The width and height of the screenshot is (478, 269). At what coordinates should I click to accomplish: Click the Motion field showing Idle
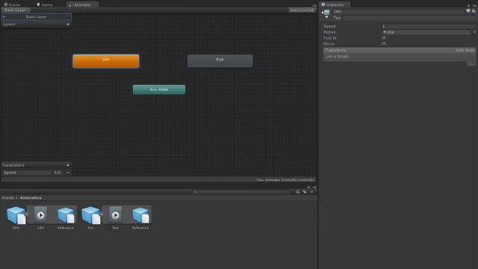[x=426, y=32]
